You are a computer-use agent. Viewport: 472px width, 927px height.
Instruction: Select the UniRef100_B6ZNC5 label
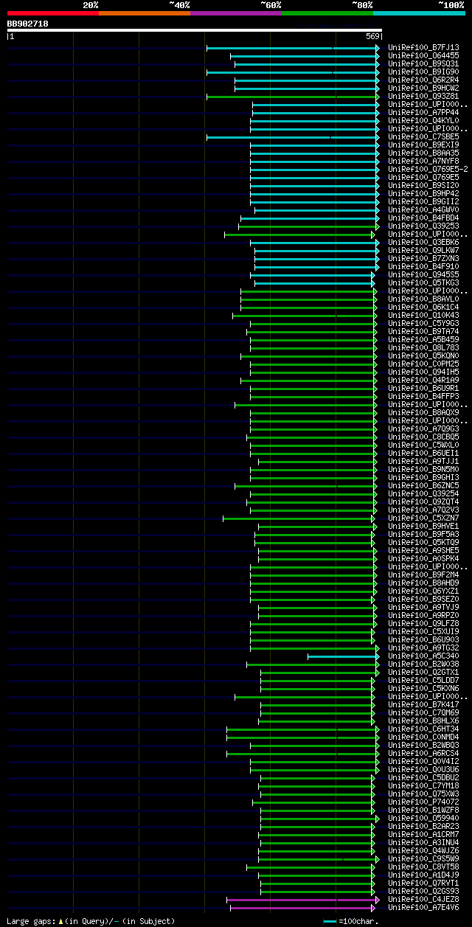(x=424, y=485)
